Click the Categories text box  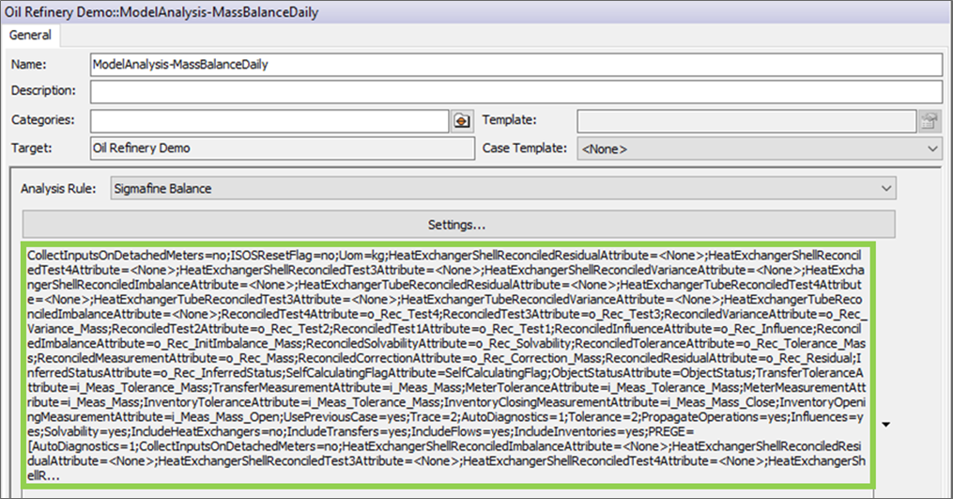point(269,120)
